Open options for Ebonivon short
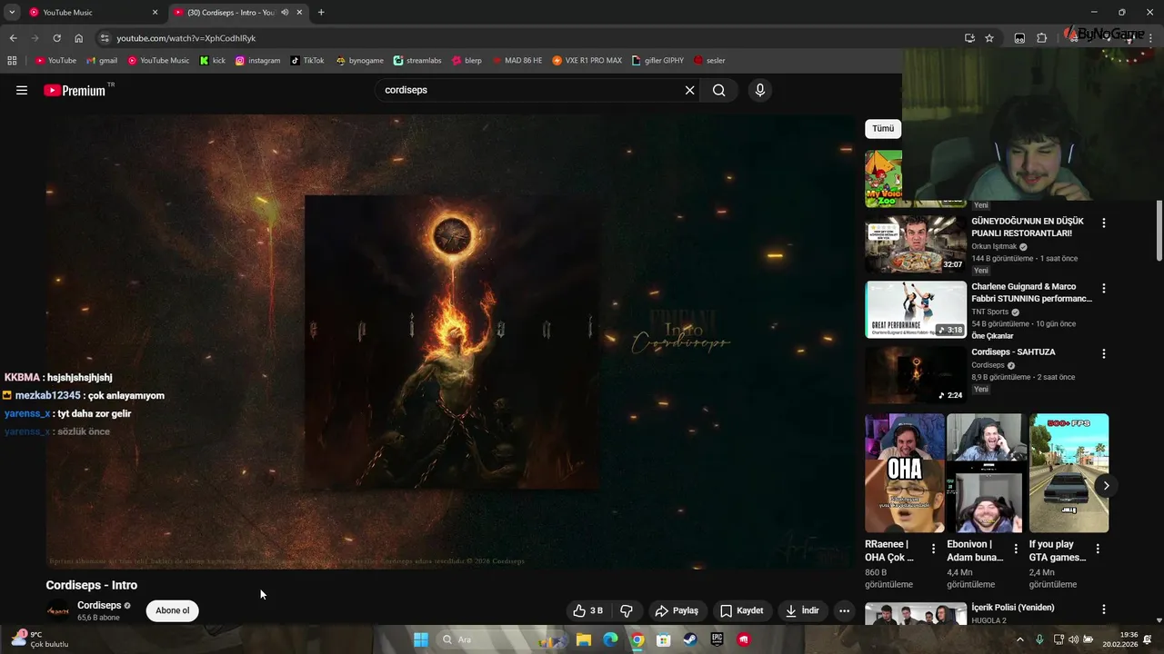The width and height of the screenshot is (1164, 654). [x=1015, y=549]
